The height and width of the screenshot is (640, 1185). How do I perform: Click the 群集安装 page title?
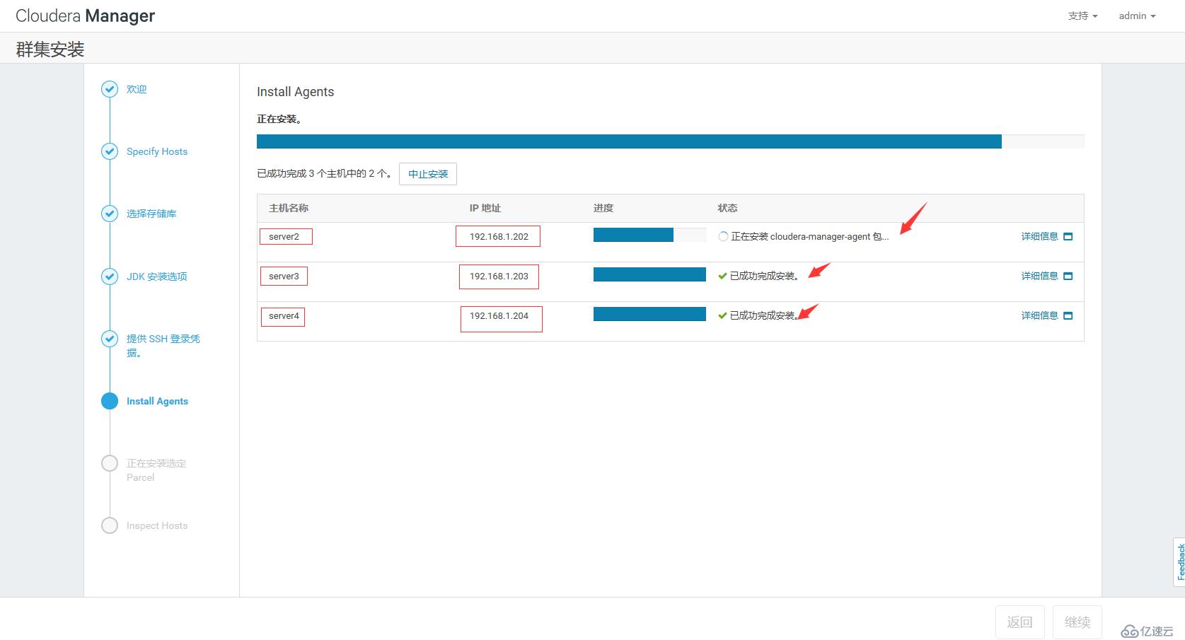pyautogui.click(x=50, y=49)
